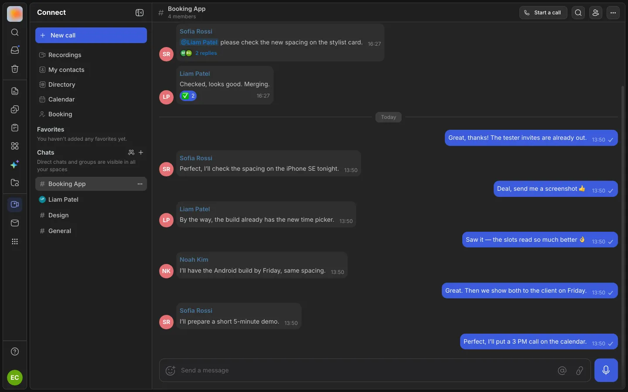Click the New call button

click(91, 35)
